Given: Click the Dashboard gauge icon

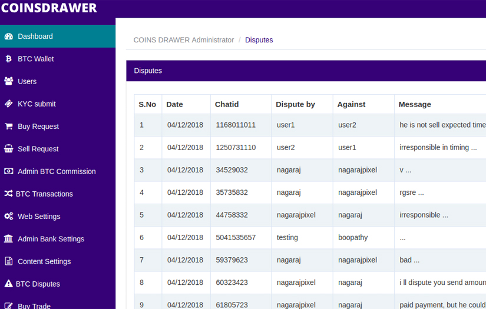Looking at the screenshot, I should point(9,36).
